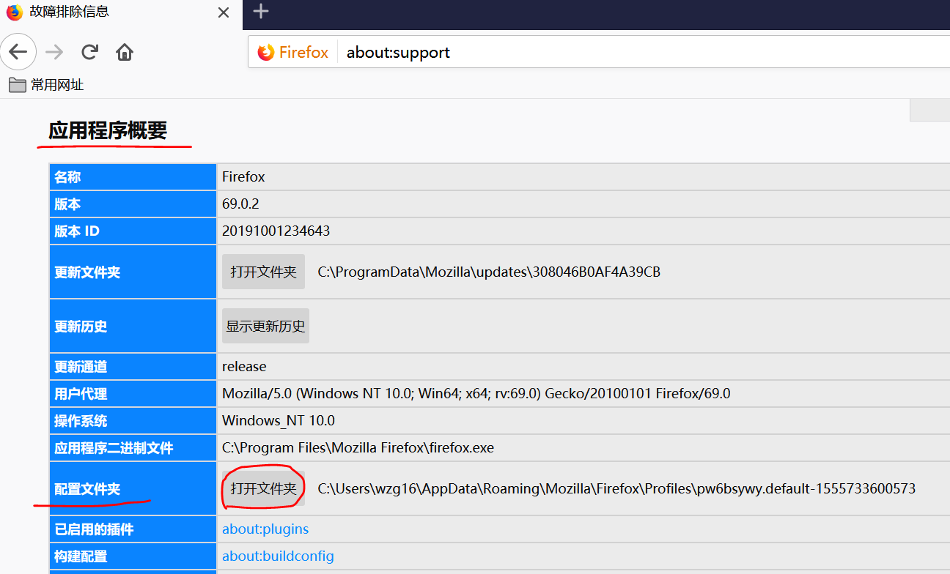Open the 常用网址 bookmarks folder

pos(46,85)
